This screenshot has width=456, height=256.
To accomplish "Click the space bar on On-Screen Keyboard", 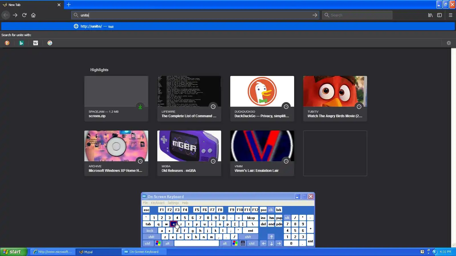I will pyautogui.click(x=197, y=243).
